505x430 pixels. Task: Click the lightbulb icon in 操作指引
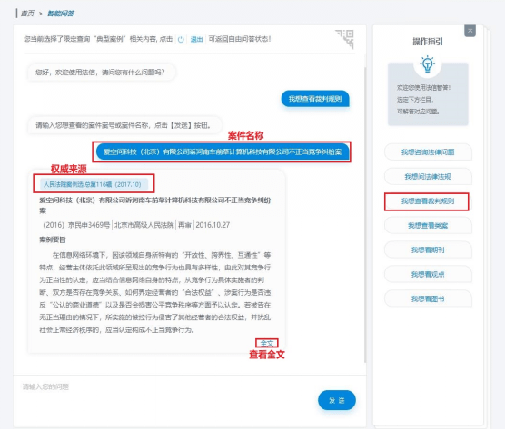tap(428, 64)
